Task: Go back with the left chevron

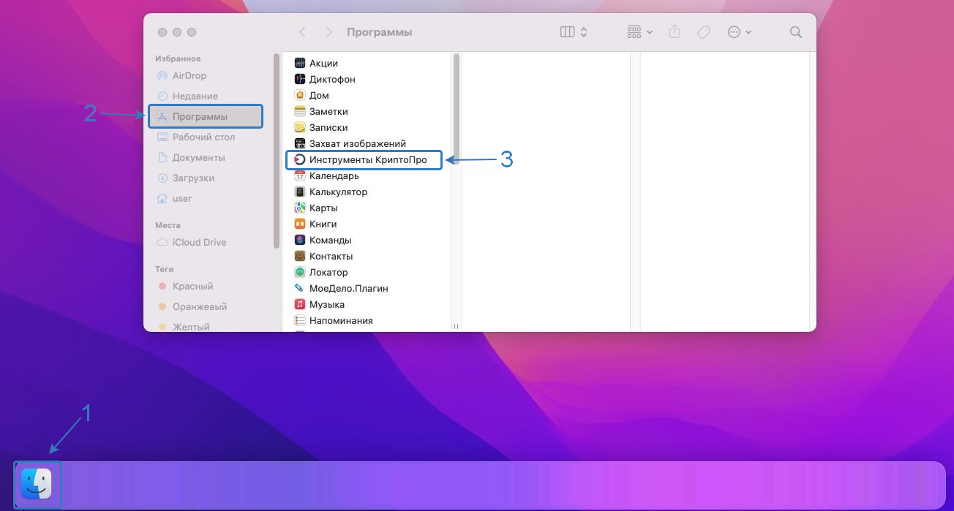Action: click(x=303, y=32)
